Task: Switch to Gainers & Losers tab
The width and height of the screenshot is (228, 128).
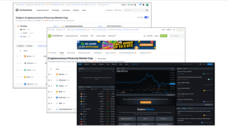Action: pyautogui.click(x=84, y=53)
